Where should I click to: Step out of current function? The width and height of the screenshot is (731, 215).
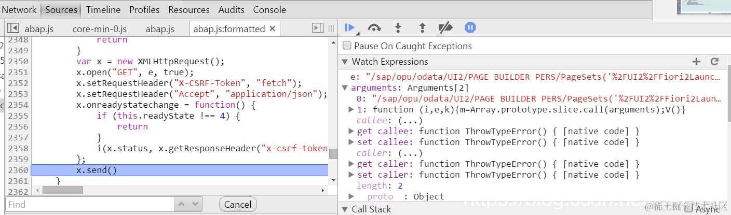click(x=422, y=27)
